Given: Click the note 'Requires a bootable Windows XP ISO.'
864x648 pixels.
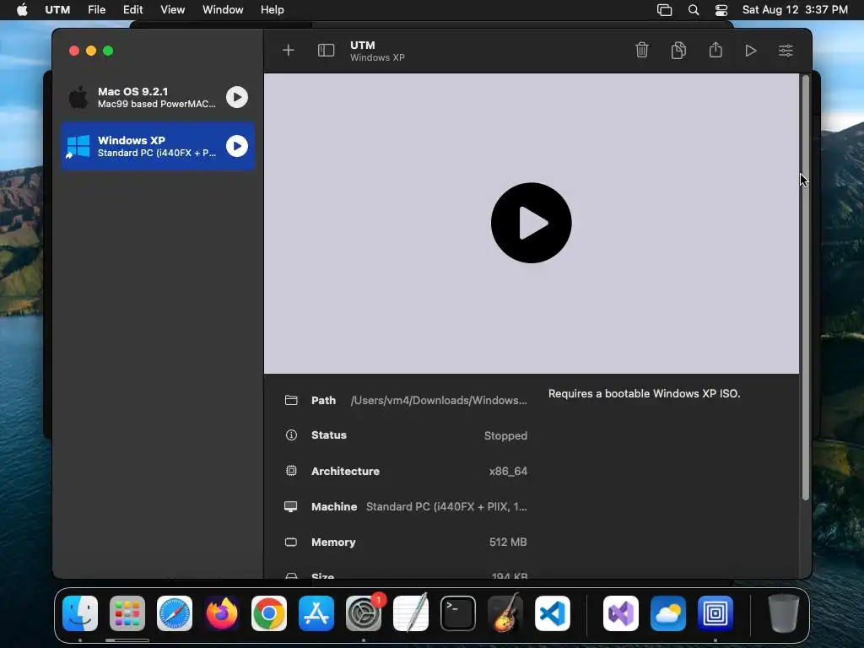Looking at the screenshot, I should pos(644,393).
